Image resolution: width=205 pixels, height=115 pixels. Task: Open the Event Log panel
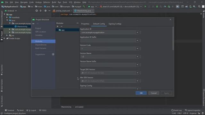click(176, 110)
